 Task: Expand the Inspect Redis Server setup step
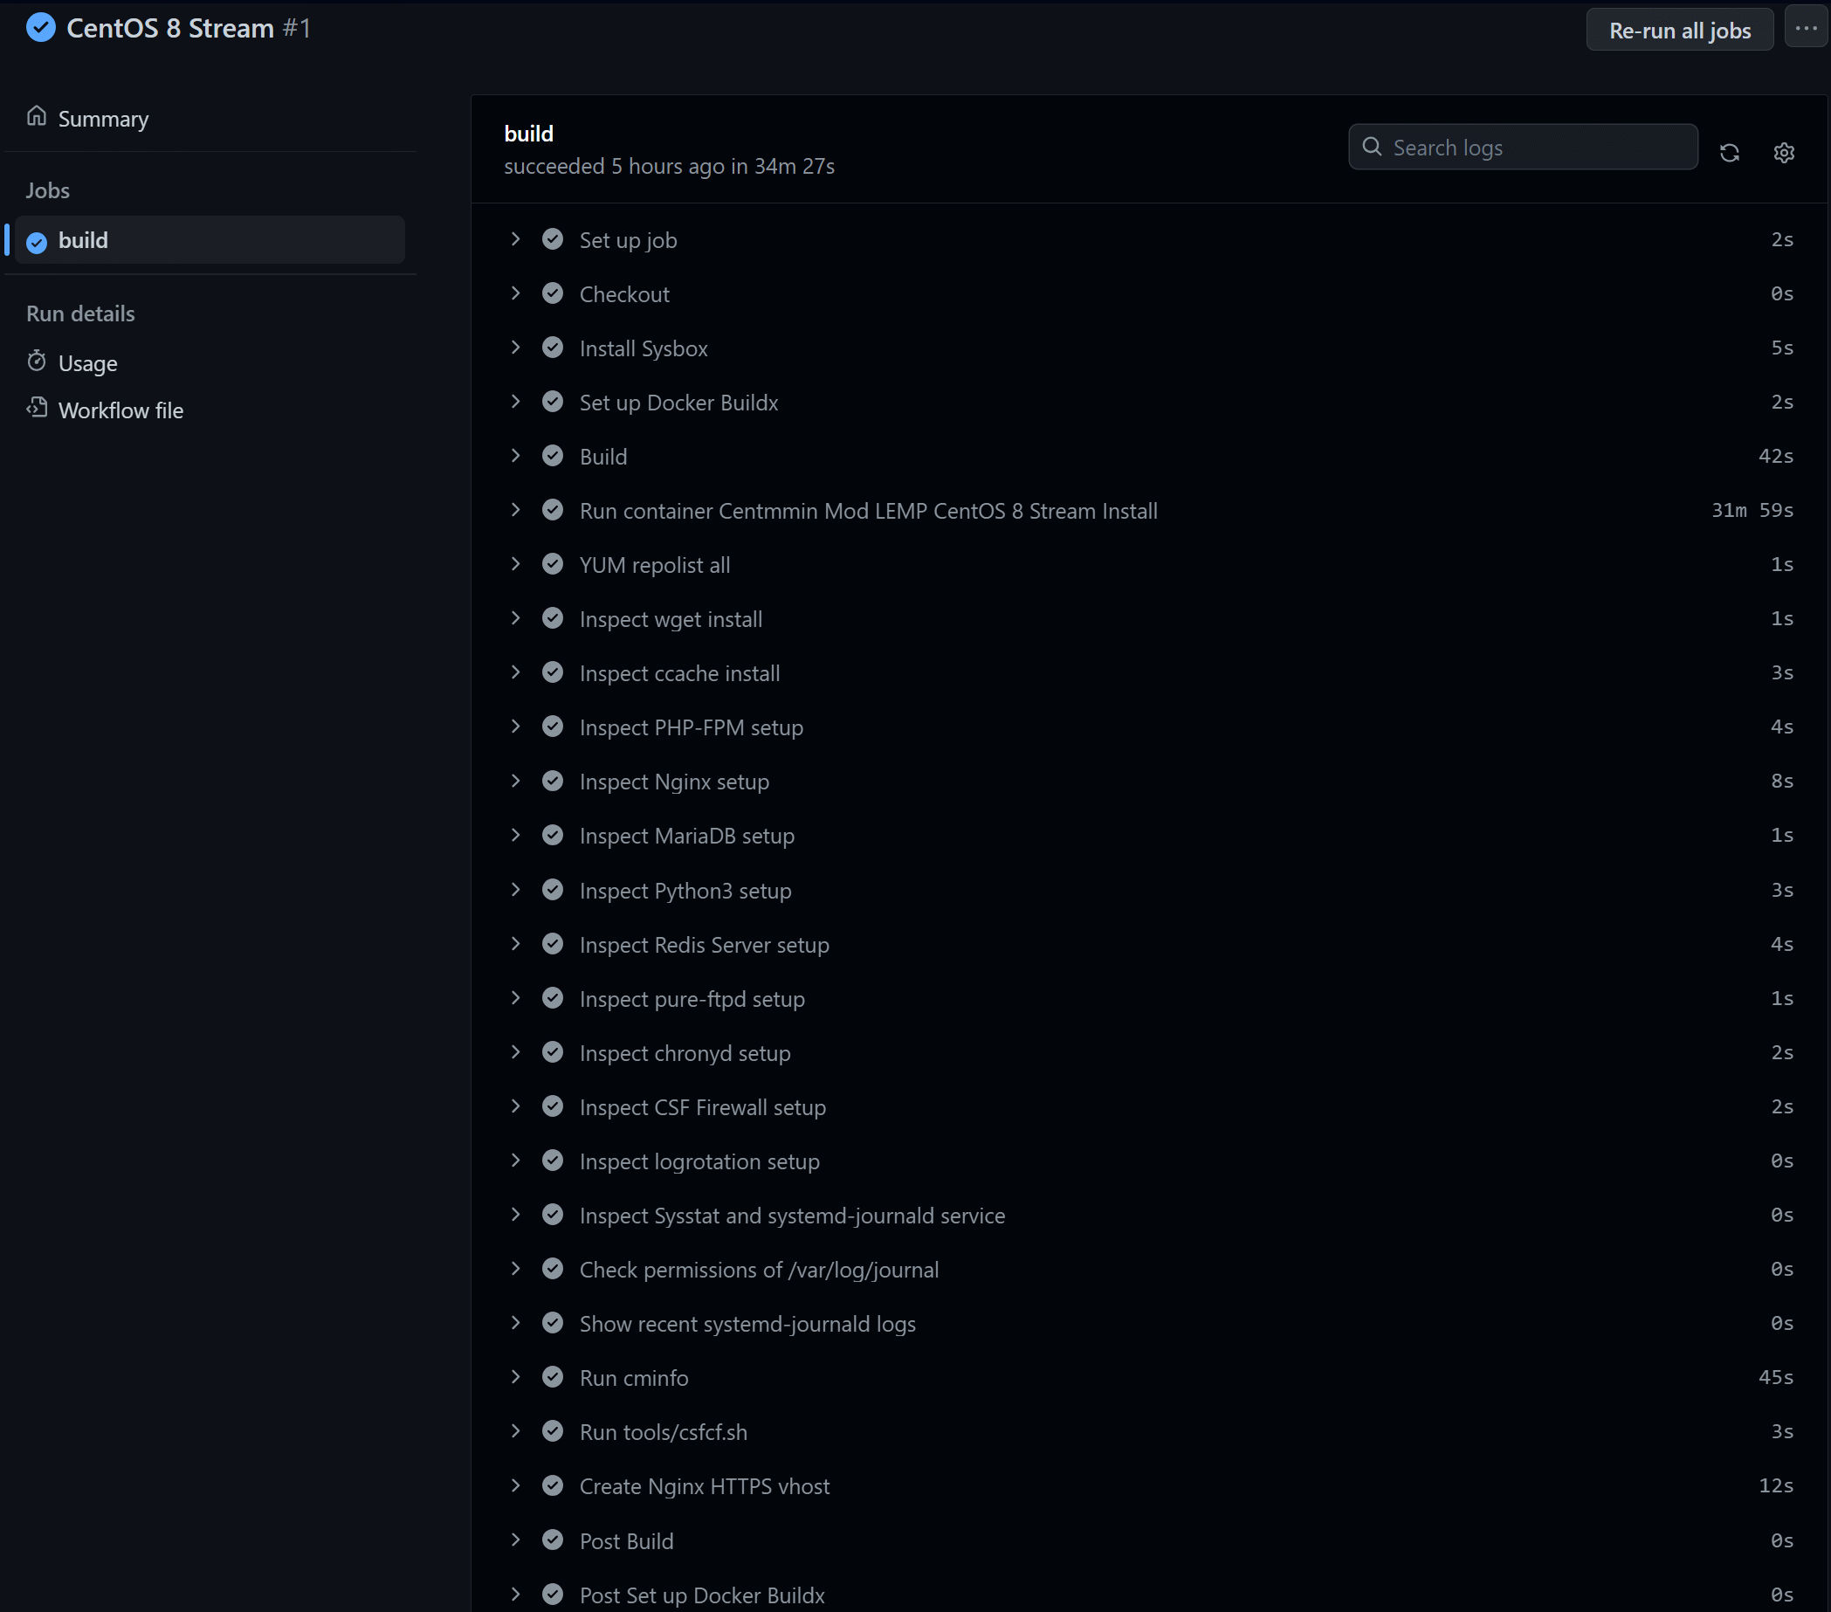pyautogui.click(x=515, y=944)
